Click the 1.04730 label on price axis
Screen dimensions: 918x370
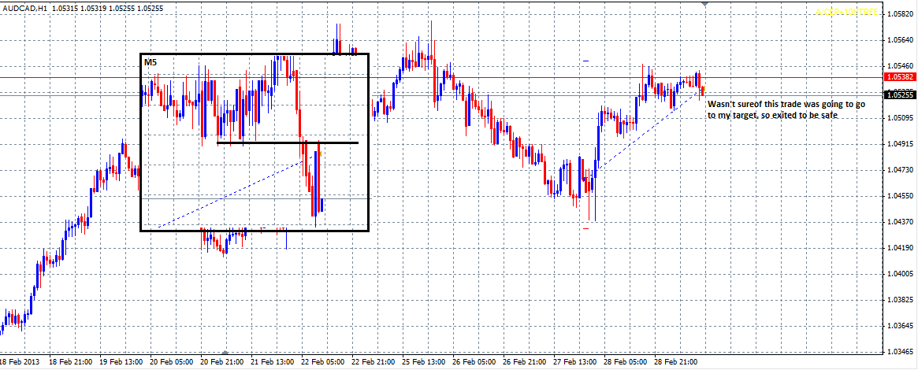(899, 170)
